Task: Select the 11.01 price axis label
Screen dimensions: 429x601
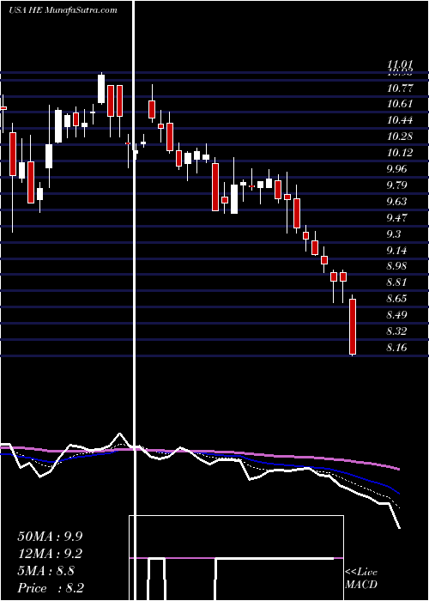Action: click(400, 64)
